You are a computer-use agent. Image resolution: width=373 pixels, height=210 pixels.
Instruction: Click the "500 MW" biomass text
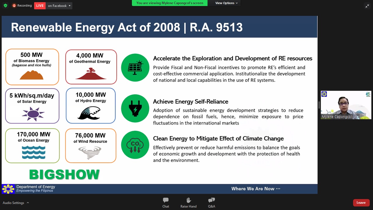tap(31, 55)
